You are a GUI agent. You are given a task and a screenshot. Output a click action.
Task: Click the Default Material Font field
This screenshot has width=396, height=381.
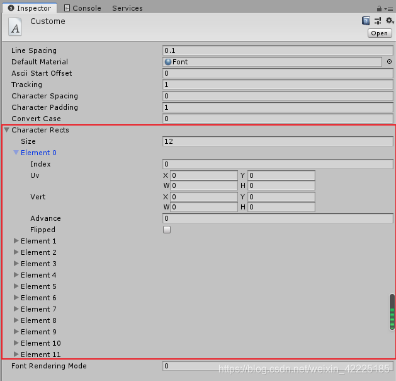(x=272, y=62)
